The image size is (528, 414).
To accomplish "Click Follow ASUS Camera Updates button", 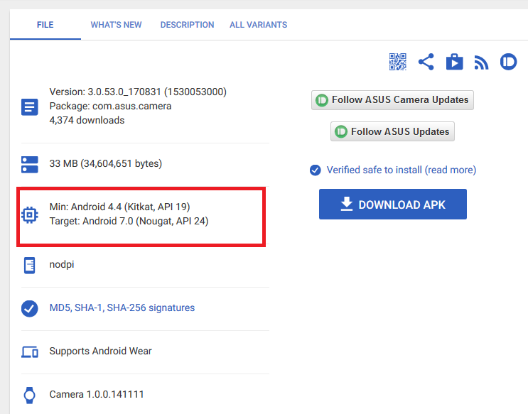I will [x=393, y=100].
